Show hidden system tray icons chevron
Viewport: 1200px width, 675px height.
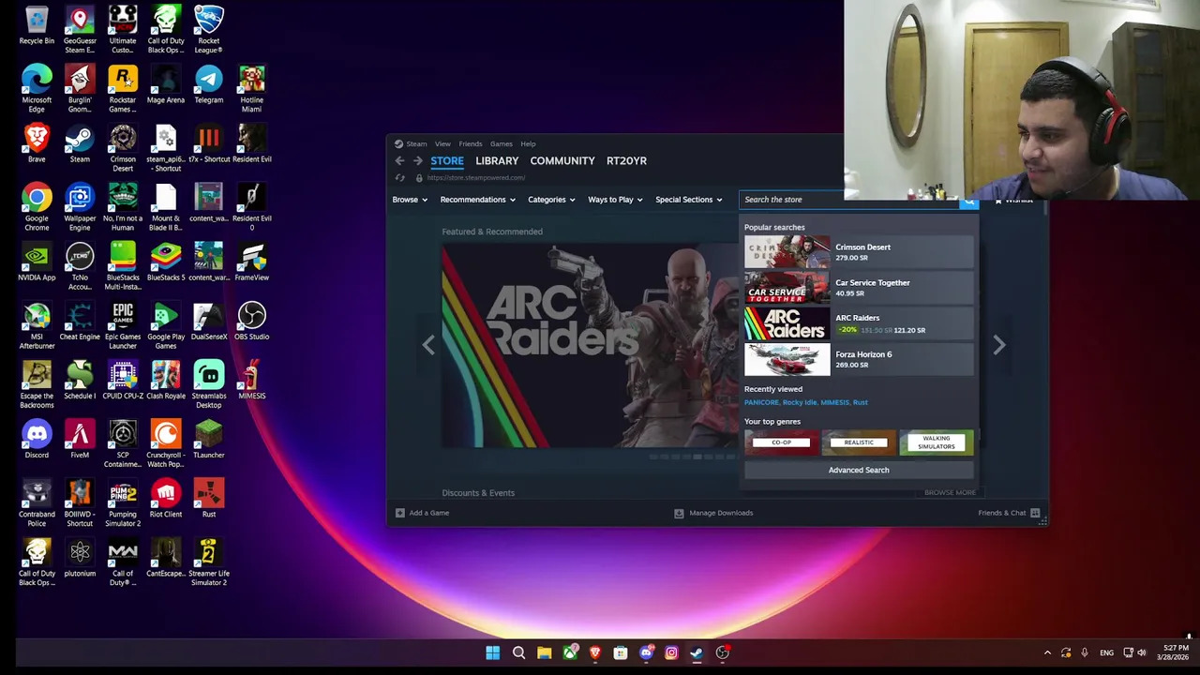click(1047, 652)
